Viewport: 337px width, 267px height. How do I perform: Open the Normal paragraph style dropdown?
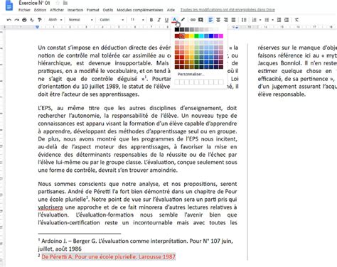80,20
